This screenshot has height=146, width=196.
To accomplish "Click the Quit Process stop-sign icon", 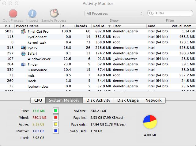I will pos(13,13).
